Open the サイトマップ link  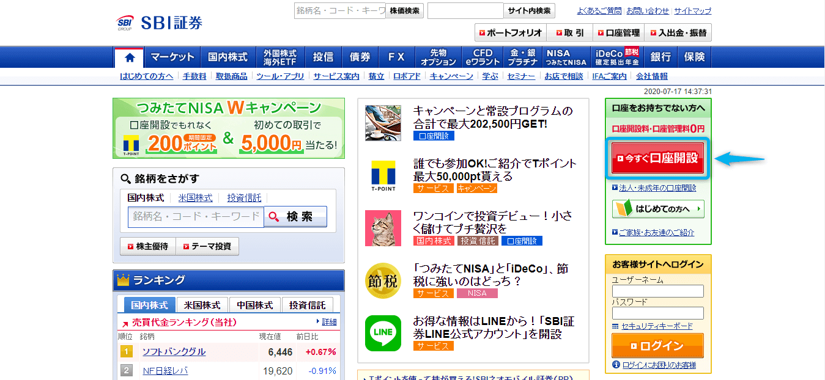pyautogui.click(x=693, y=11)
